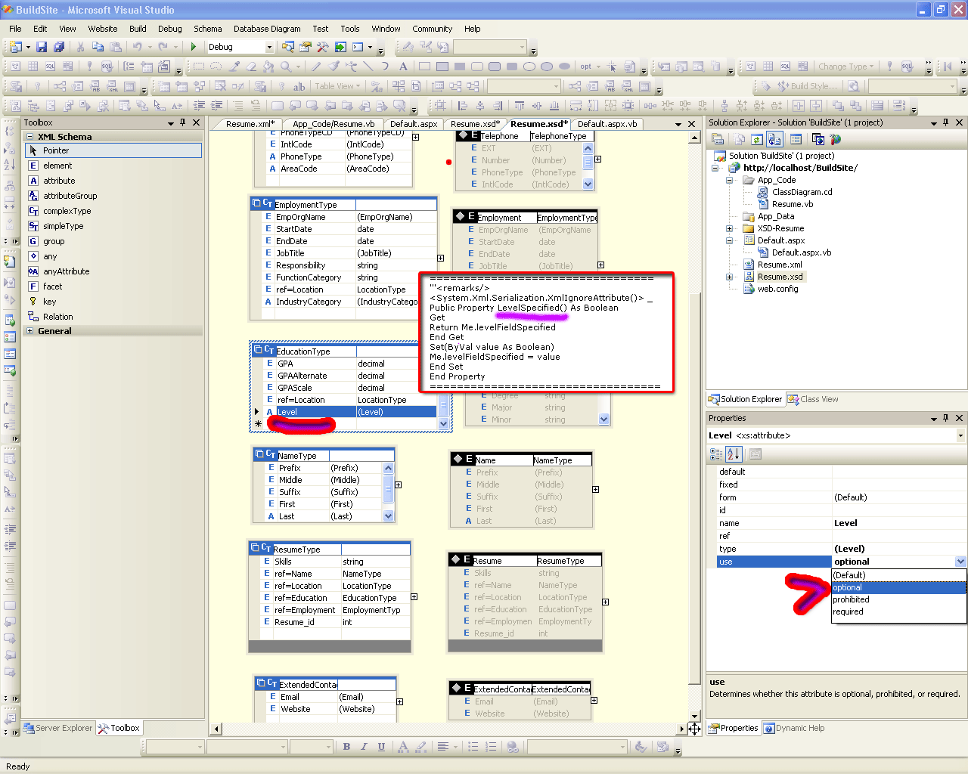
Task: Expand the Resume.xsd node
Action: pyautogui.click(x=729, y=277)
